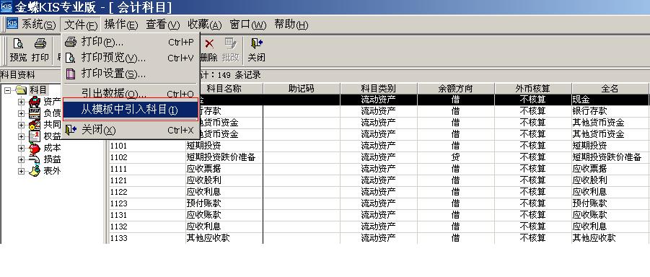Select the 损益 faucet icon in tree
The height and width of the screenshot is (277, 650).
(35, 159)
